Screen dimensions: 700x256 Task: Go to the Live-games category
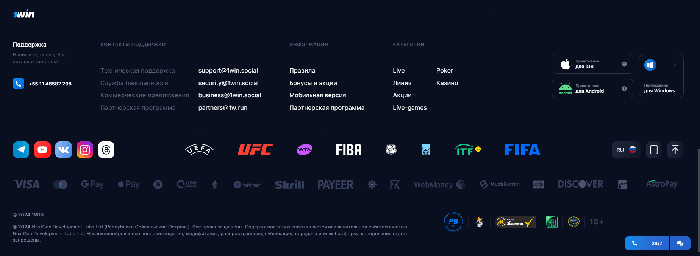click(x=409, y=108)
